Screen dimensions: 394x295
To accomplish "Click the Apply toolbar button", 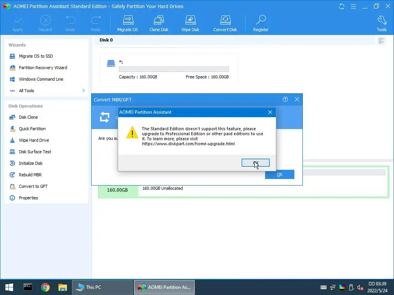I will coord(18,23).
